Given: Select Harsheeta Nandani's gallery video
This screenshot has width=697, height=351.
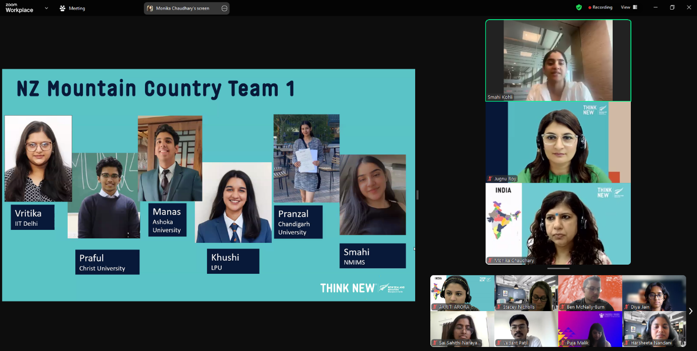Looking at the screenshot, I should (x=654, y=329).
